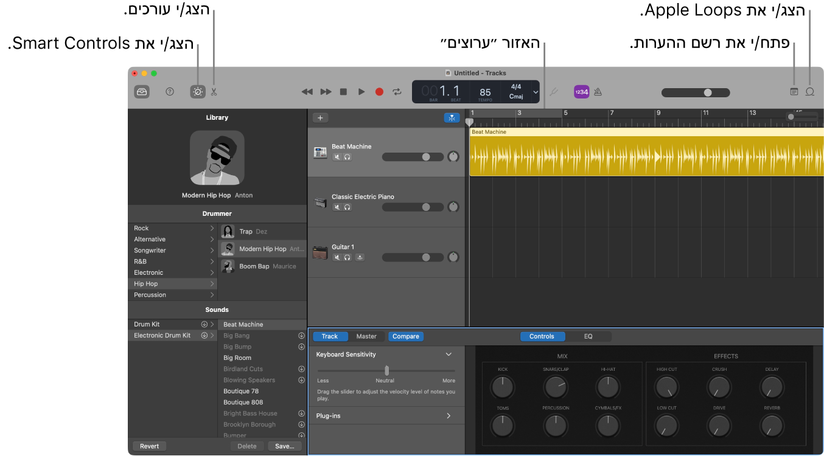Image resolution: width=824 pixels, height=456 pixels.
Task: Click the tempo value 85
Action: (x=485, y=92)
